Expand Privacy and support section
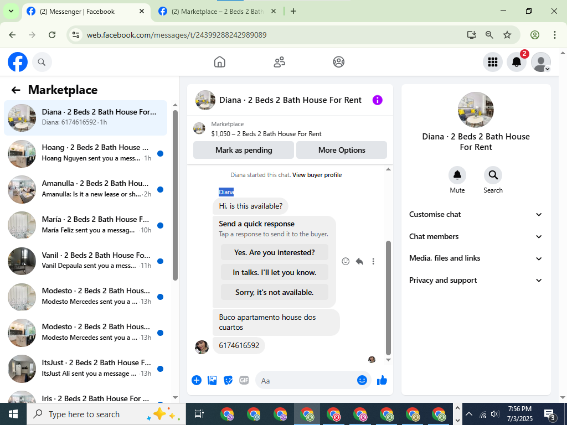Screen dimensions: 567x425 pyautogui.click(x=476, y=281)
